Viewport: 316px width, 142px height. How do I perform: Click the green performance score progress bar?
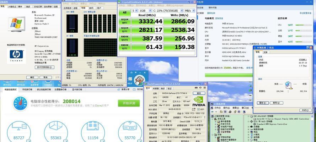click(x=229, y=75)
